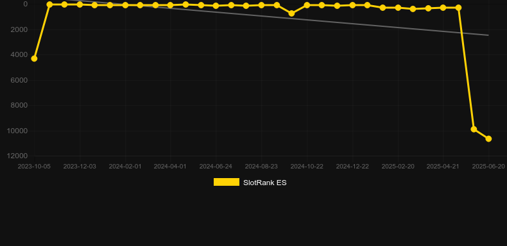Click the last data point before the sharp drop
Viewport: 507px width, 246px height.
pyautogui.click(x=458, y=8)
